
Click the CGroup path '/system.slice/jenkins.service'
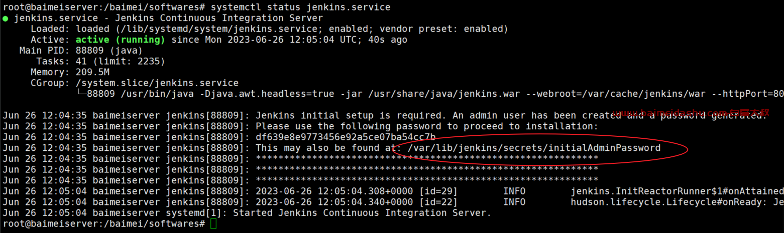[x=157, y=83]
